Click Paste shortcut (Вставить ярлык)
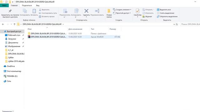Viewport: 200px width, 112px height. pyautogui.click(x=47, y=16)
